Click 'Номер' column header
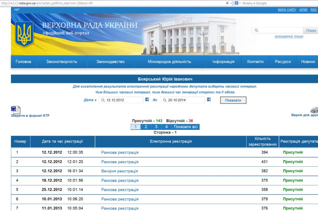The image size is (318, 211). [x=20, y=142]
